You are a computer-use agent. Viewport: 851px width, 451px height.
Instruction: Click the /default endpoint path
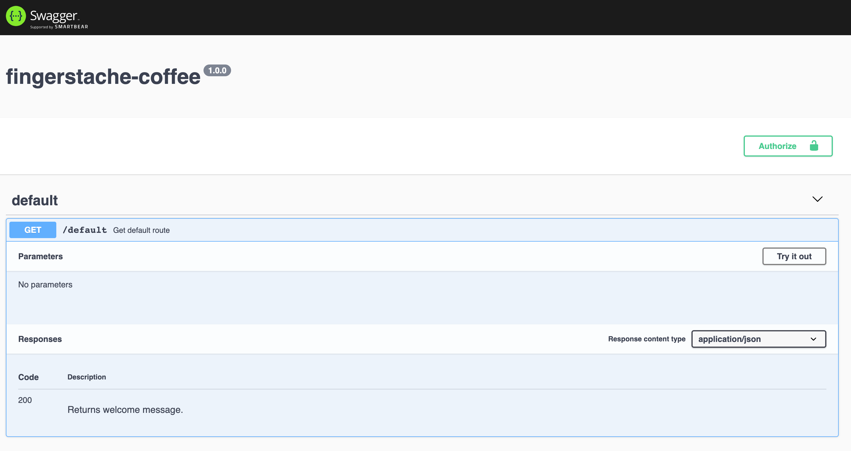(85, 230)
